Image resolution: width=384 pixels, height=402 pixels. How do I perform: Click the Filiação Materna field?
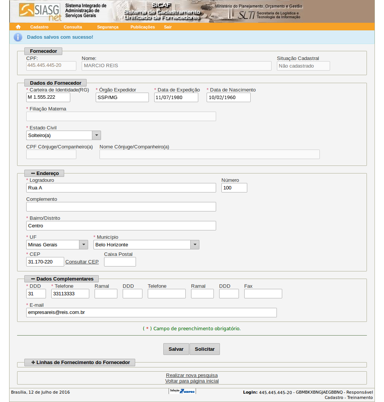point(121,117)
